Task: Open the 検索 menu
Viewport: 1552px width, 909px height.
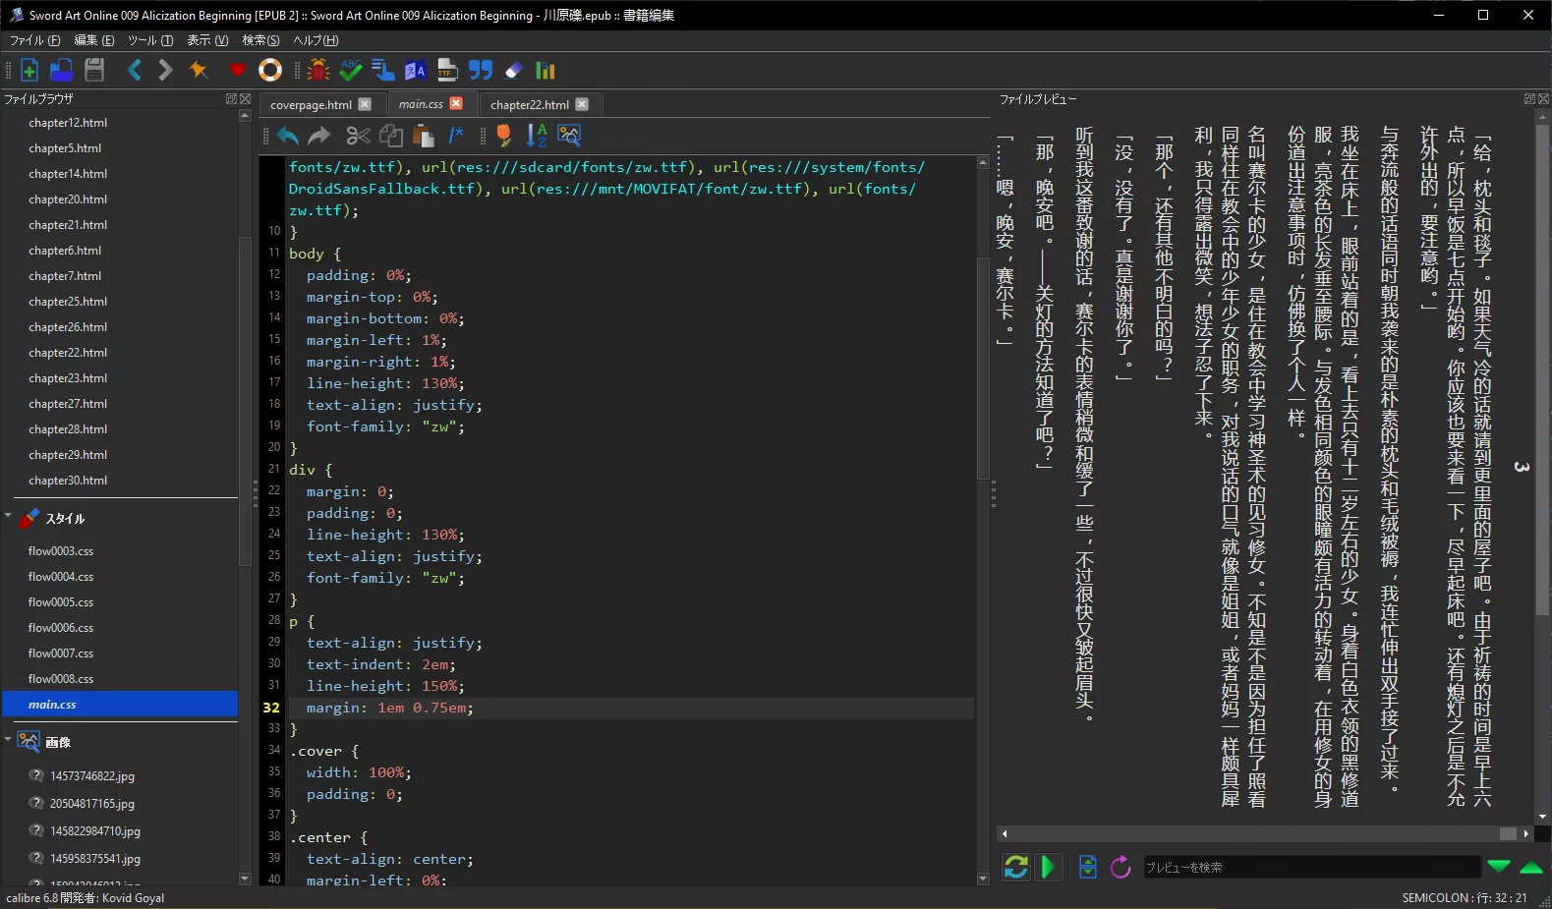Action: 260,40
